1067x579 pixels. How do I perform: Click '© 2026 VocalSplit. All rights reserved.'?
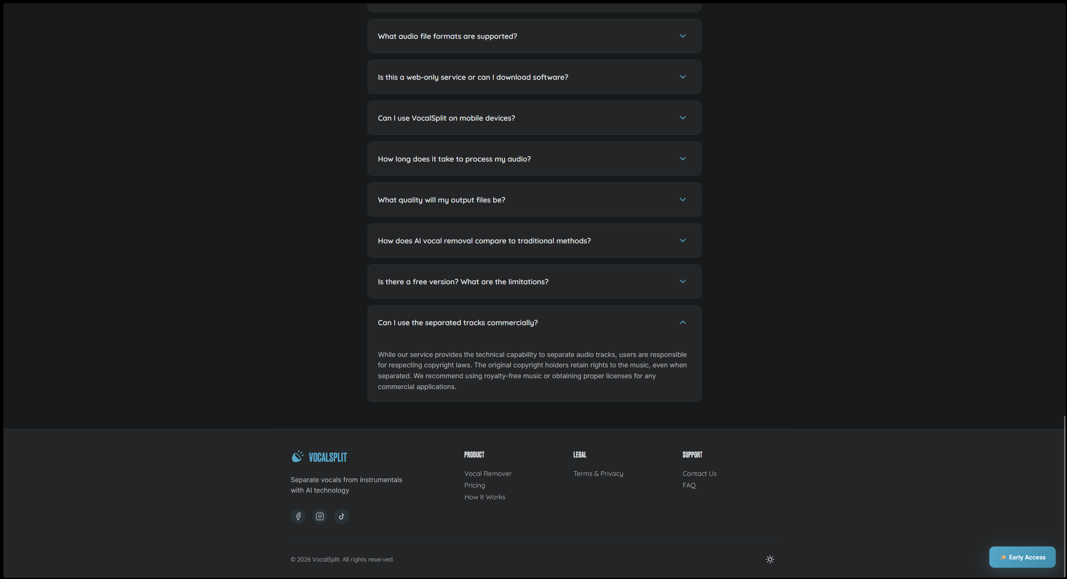click(x=342, y=559)
